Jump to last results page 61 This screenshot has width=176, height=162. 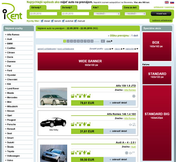point(103,41)
